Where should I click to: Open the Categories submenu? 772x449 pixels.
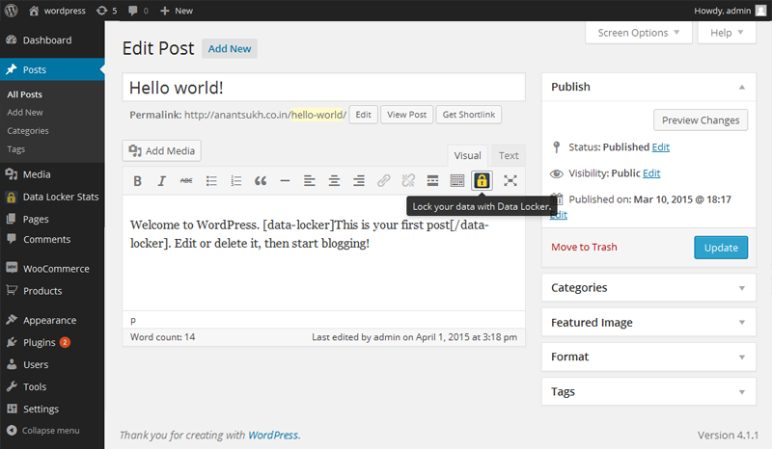coord(28,131)
